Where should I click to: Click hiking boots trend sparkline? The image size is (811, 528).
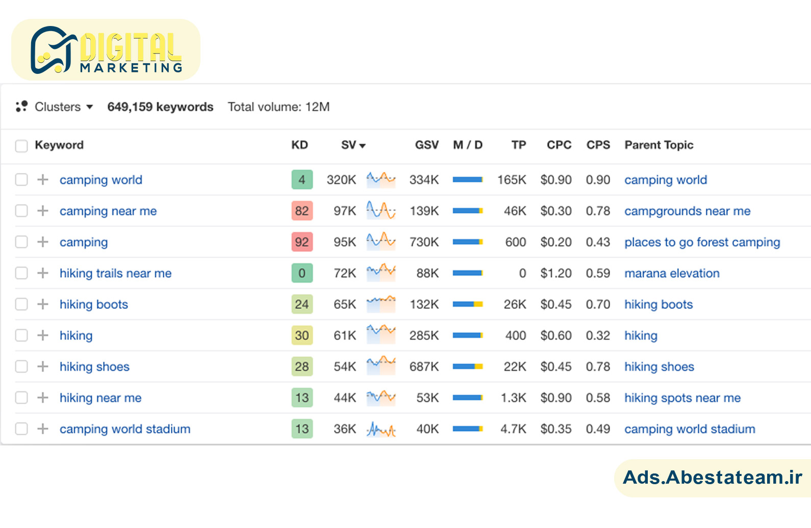click(x=381, y=304)
